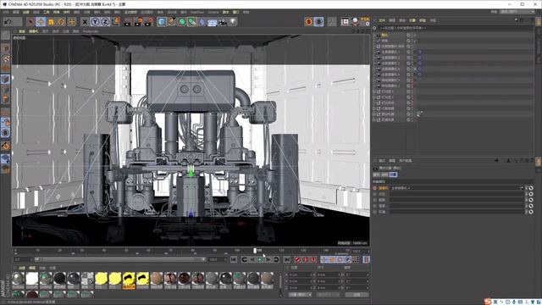Click current frame field left of range slider
This screenshot has height=305, width=542.
[x=23, y=259]
